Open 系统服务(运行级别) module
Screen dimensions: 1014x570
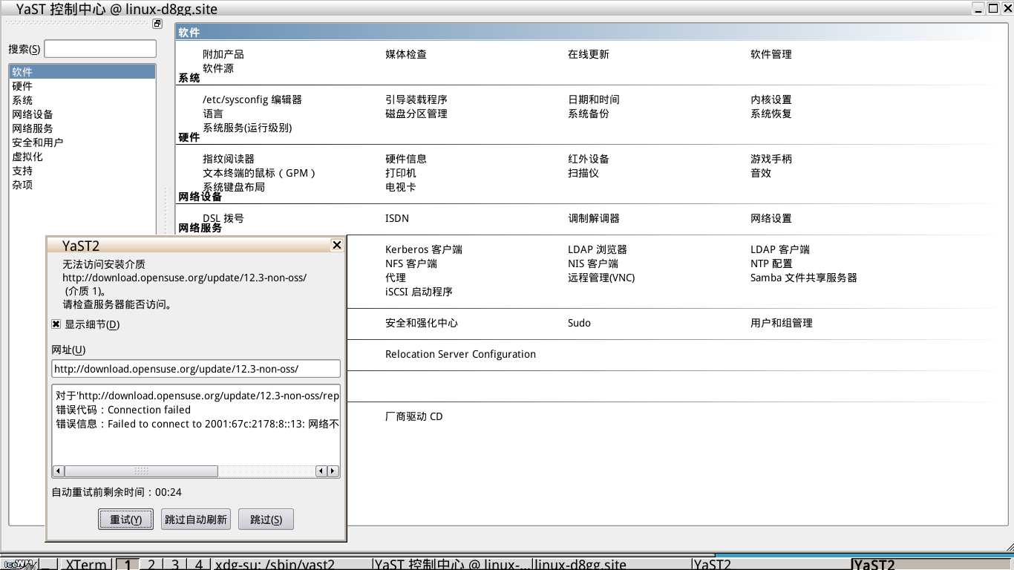pos(247,128)
